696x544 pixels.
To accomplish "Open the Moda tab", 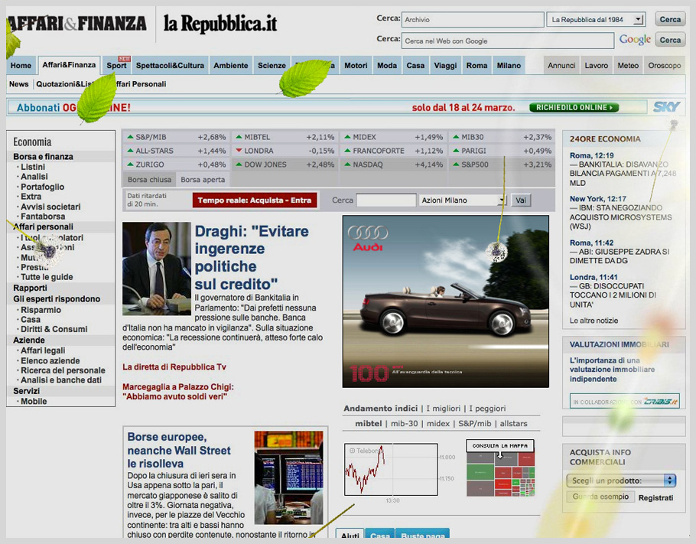I will coord(387,65).
